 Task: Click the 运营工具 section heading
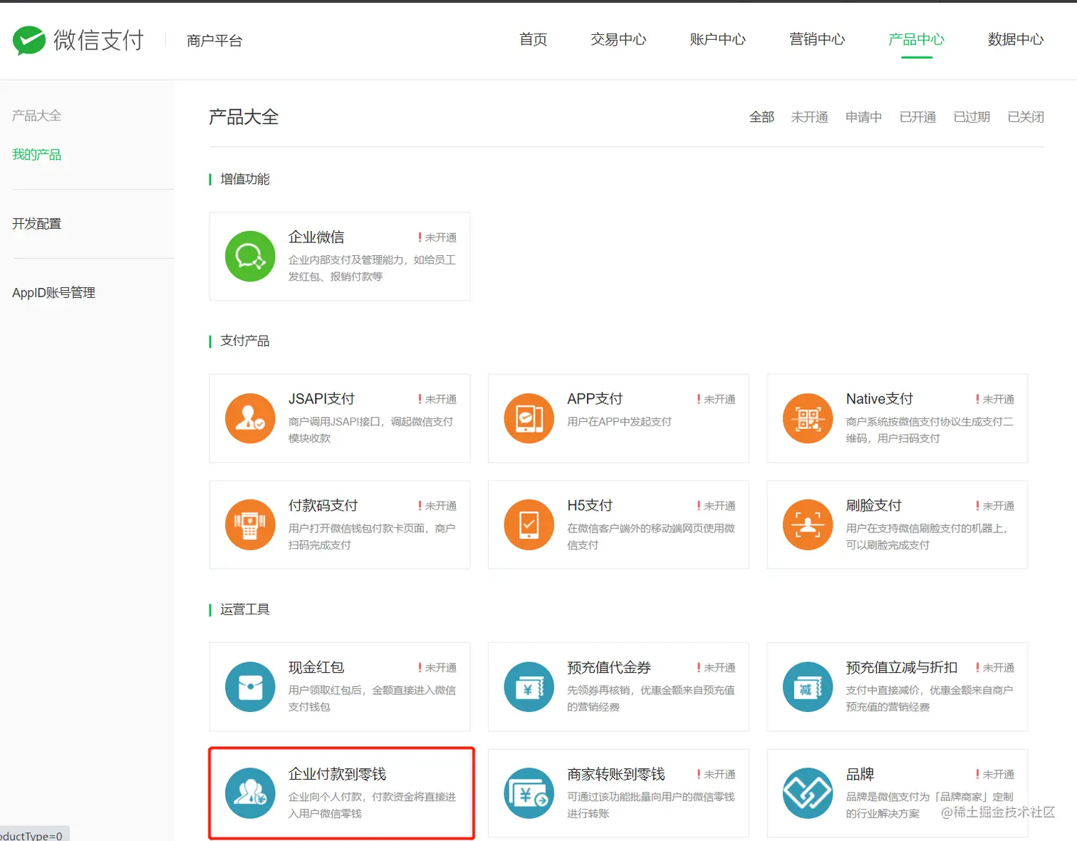tap(245, 609)
